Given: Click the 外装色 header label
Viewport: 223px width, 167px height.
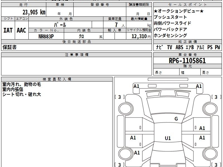Looking at the screenshot, I should (x=66, y=19).
